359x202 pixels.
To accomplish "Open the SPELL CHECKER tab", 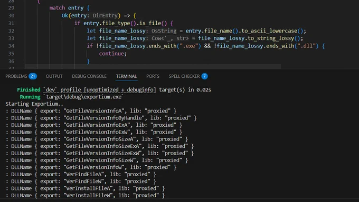I will pos(184,76).
